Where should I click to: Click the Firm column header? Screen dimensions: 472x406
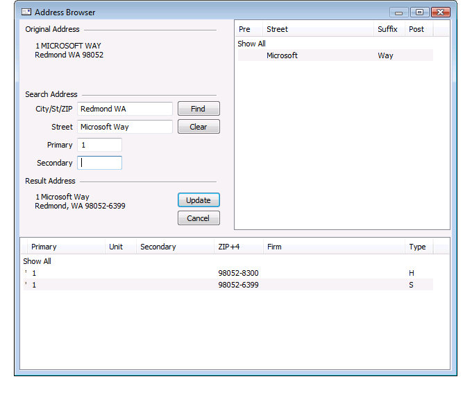coord(334,247)
